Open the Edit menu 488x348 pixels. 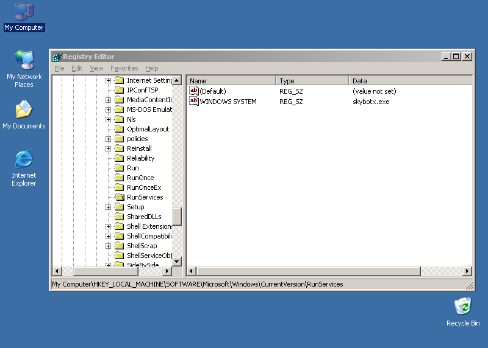[77, 68]
